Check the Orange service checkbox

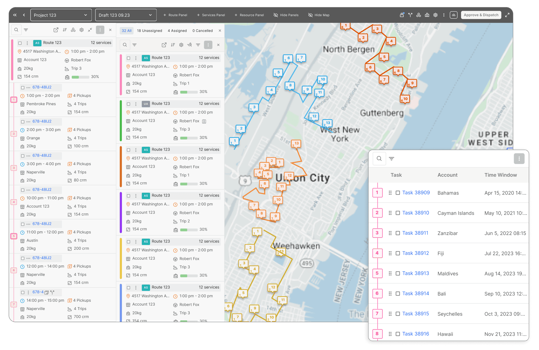[23, 122]
